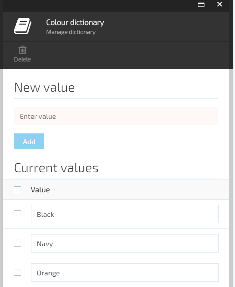Toggle the select-all Value checkbox

pyautogui.click(x=17, y=190)
